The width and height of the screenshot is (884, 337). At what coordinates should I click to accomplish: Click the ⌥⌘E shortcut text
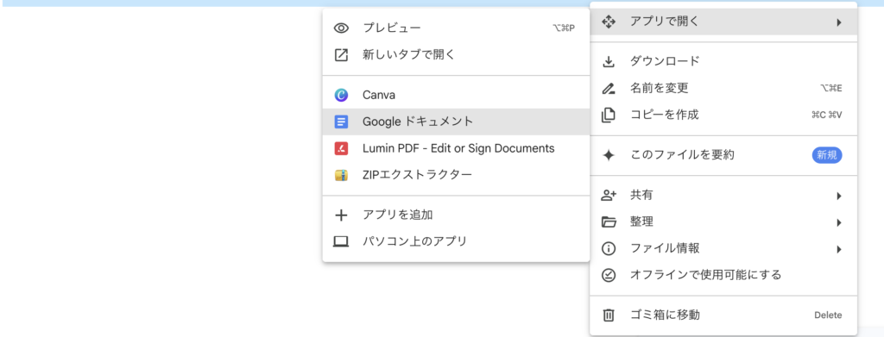[831, 88]
